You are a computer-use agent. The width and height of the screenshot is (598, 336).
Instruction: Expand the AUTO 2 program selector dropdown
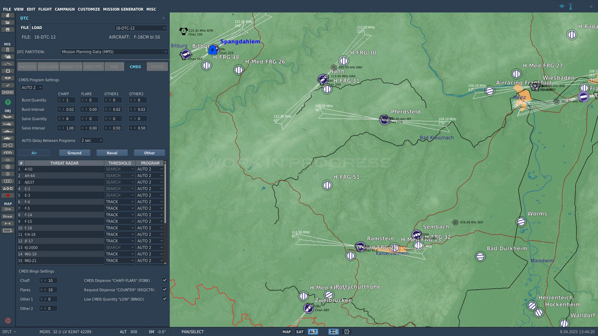click(x=32, y=87)
